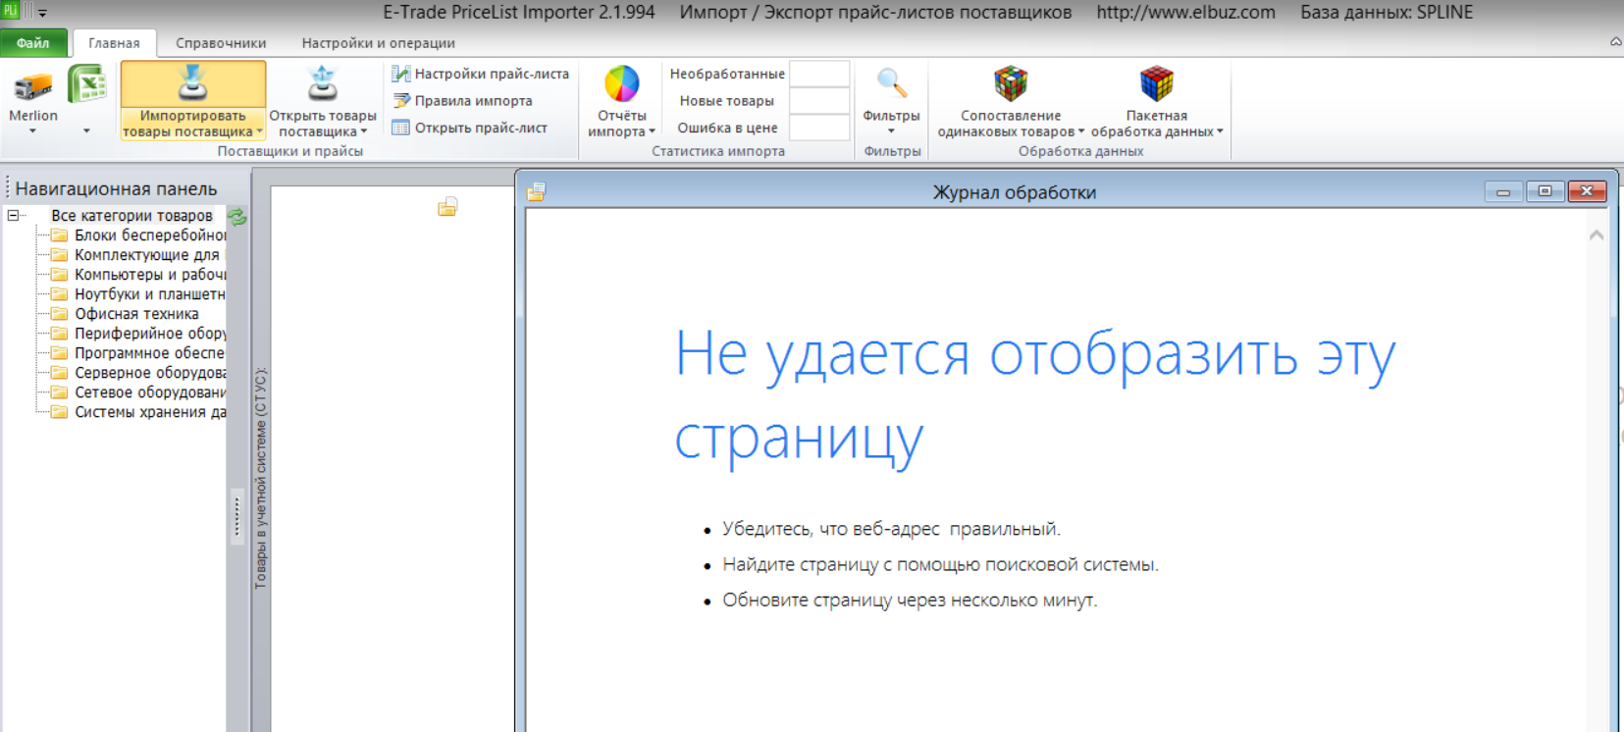Click the vertical tab Товары в учетной системе

[x=260, y=478]
